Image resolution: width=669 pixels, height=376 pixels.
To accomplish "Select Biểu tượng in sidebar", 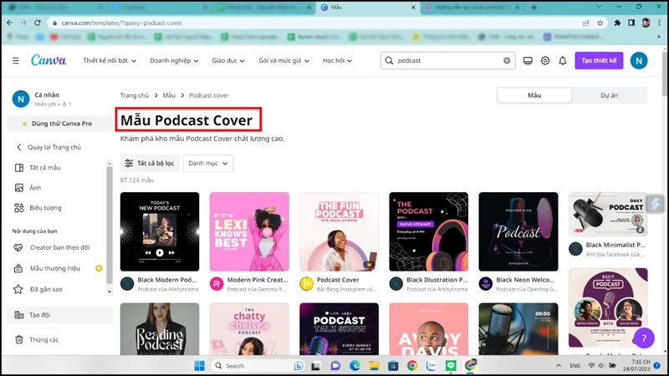I will [45, 207].
